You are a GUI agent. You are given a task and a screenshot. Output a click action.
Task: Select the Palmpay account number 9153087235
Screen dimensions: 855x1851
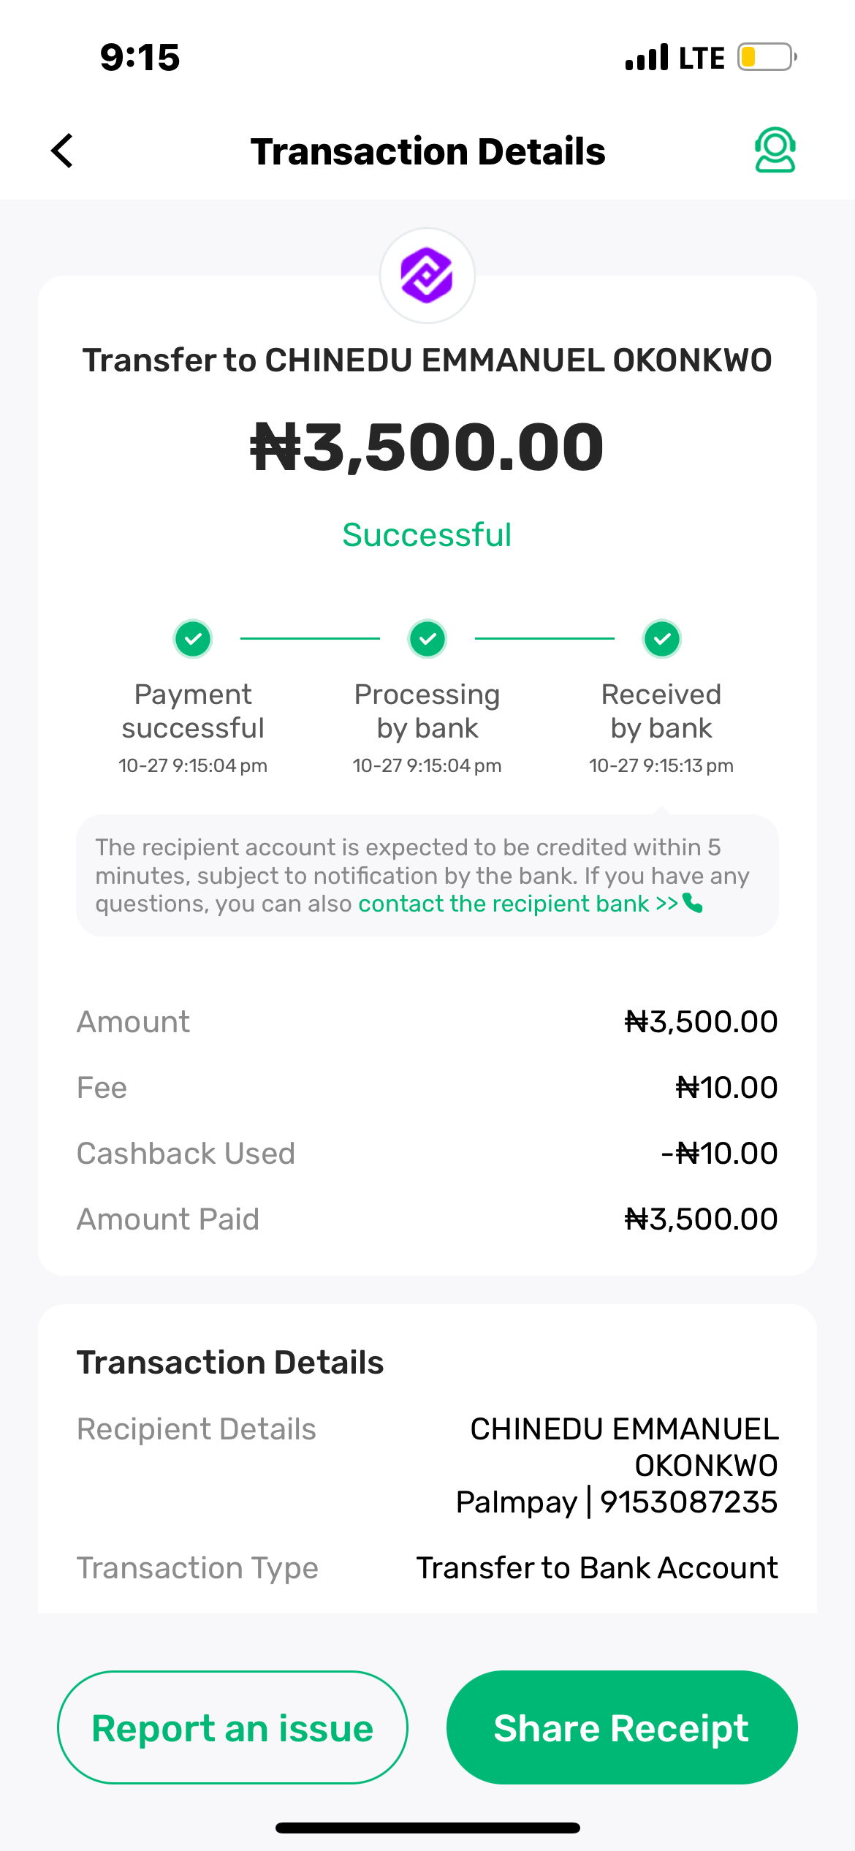[x=688, y=1502]
